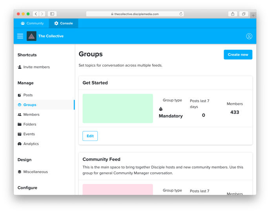270x213 pixels.
Task: Open Miscellaneous under Design
Action: tap(44, 172)
